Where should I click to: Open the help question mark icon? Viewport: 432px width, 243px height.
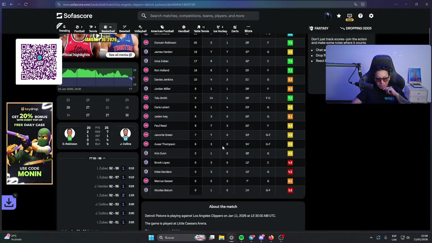coord(360,16)
